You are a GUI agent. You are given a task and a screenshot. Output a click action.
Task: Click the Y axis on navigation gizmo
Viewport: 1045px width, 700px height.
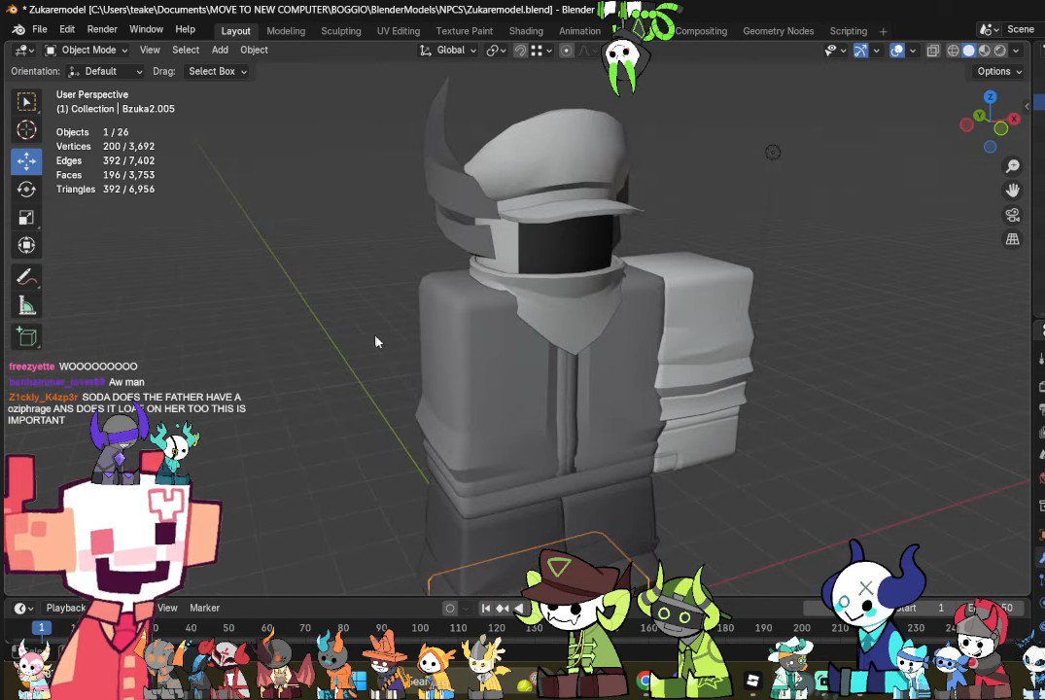pyautogui.click(x=979, y=116)
